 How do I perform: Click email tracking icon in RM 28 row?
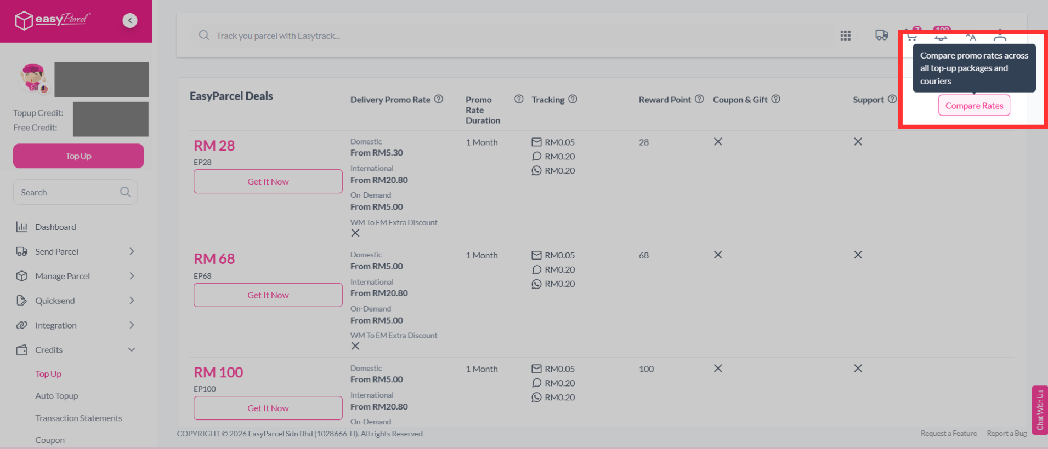pos(536,142)
